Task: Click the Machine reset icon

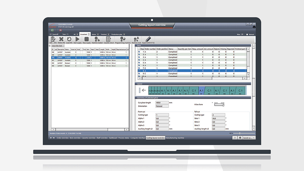Action: (x=136, y=39)
